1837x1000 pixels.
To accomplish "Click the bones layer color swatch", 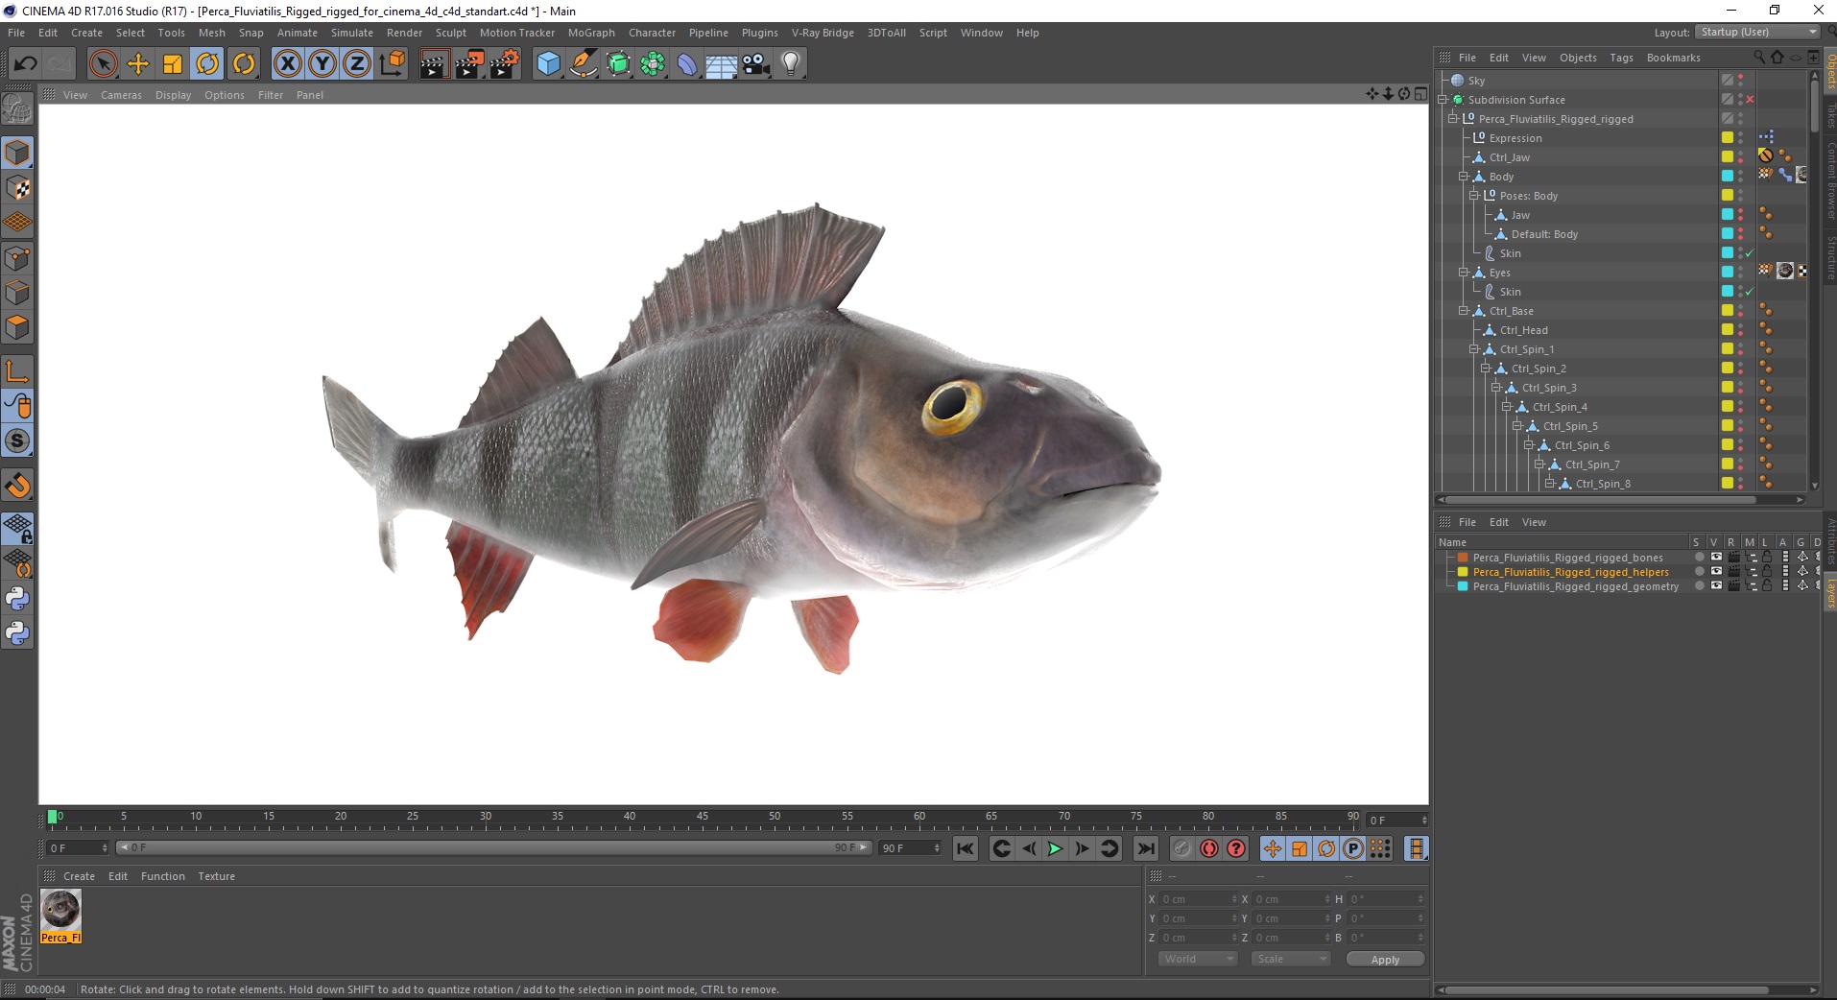I will pos(1463,558).
